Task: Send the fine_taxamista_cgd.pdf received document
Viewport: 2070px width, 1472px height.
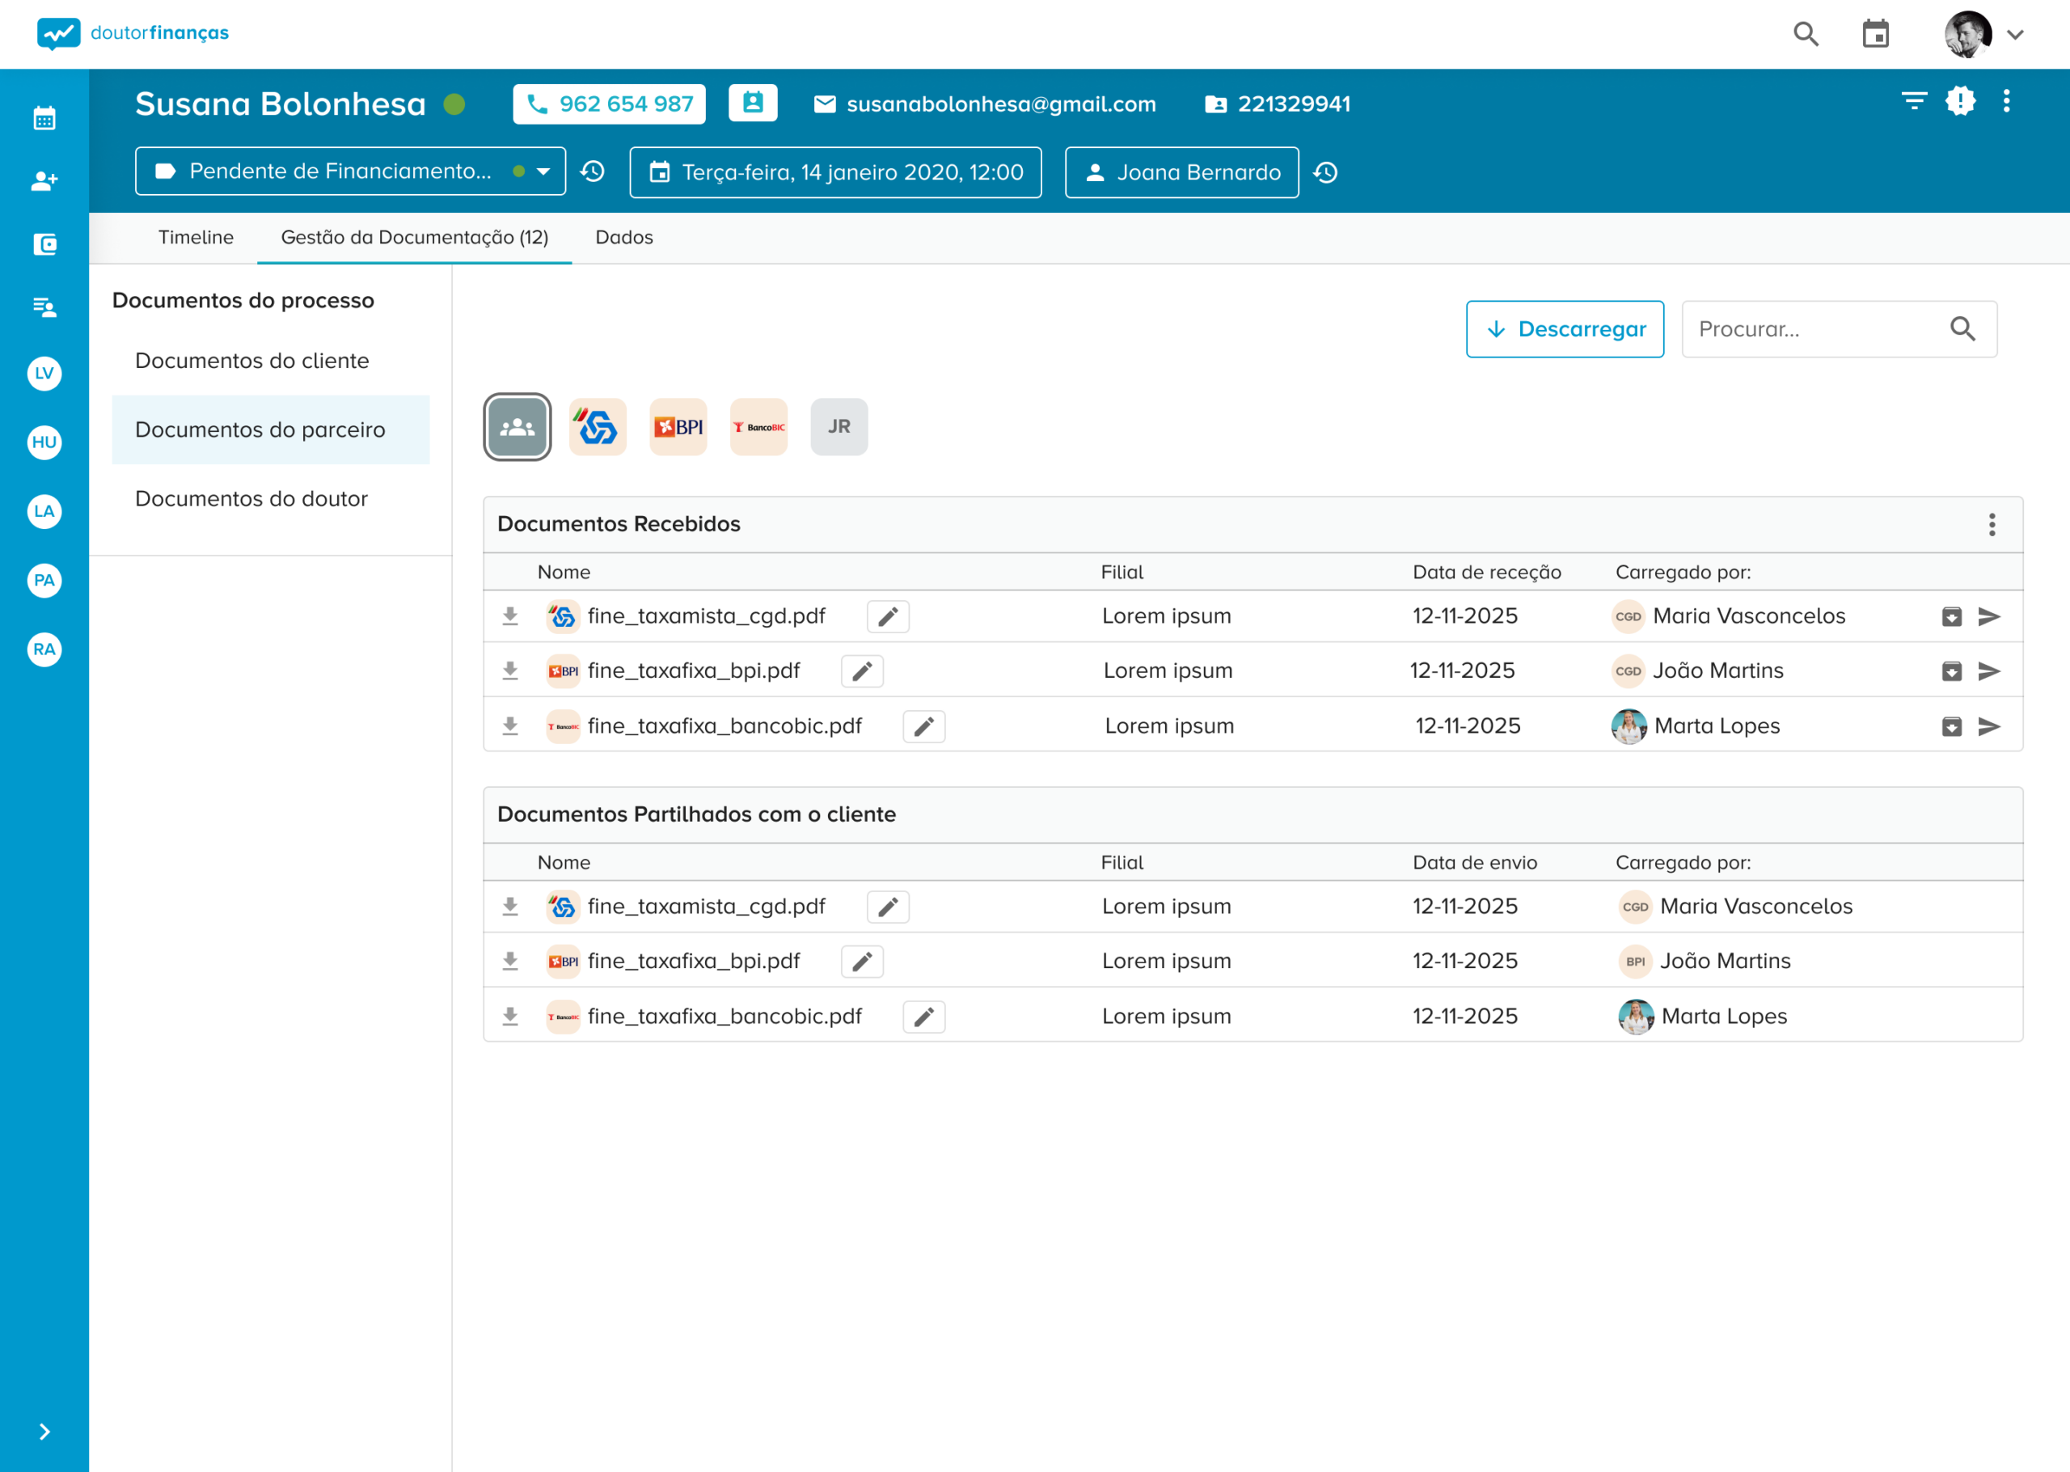Action: click(x=1988, y=617)
